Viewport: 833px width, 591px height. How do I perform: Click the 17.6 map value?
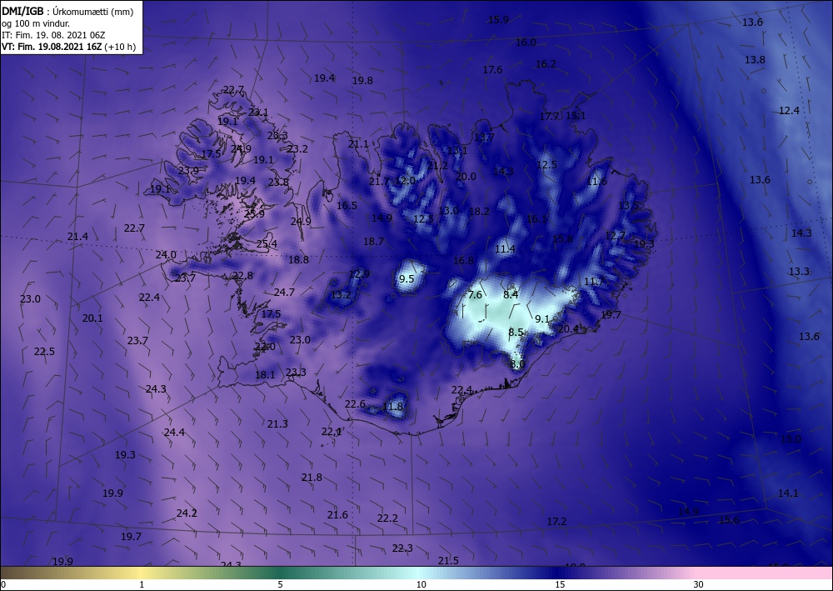492,70
